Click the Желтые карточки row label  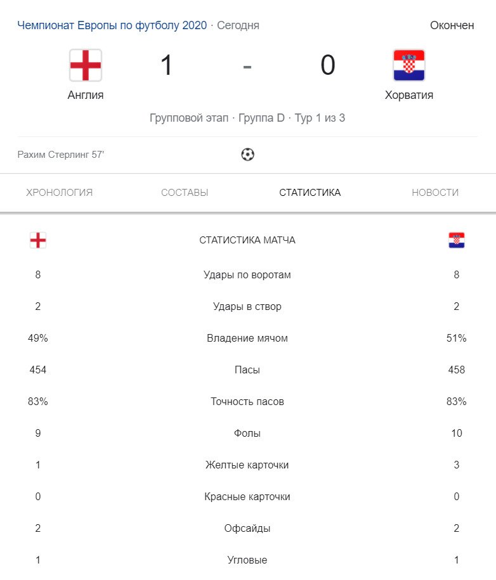(247, 465)
